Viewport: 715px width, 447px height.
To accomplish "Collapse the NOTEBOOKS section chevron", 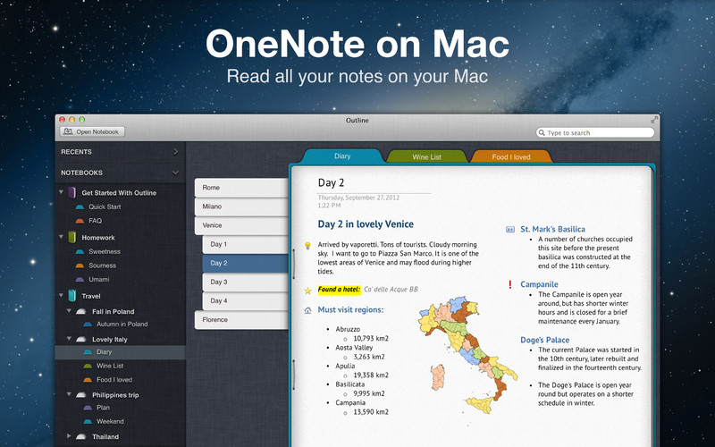I will point(175,173).
